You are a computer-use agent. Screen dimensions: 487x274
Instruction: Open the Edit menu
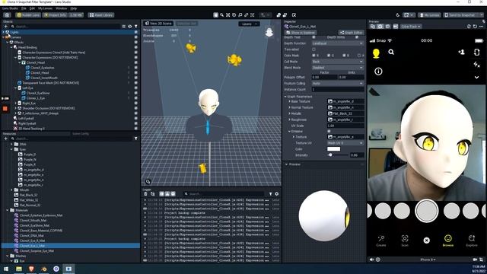click(x=32, y=8)
